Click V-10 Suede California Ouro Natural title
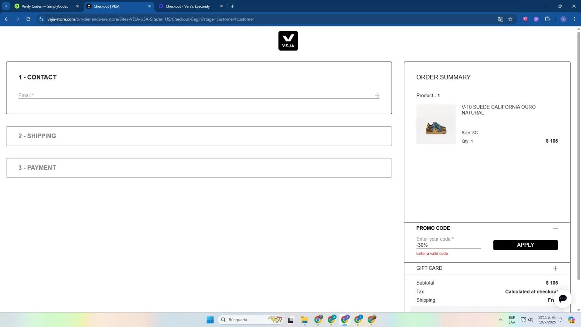 coord(498,110)
